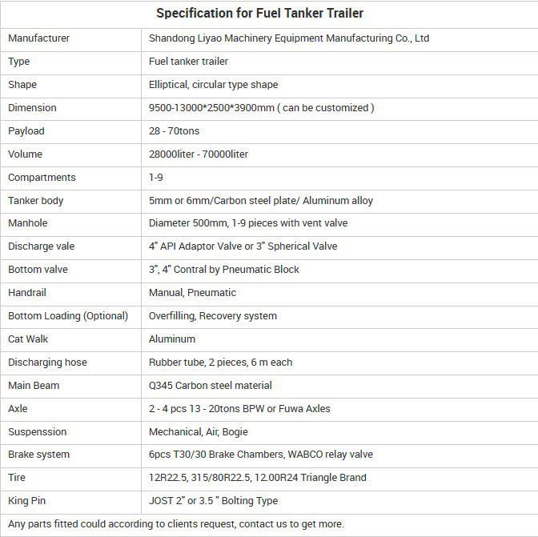
Task: Click the 'Any parts fitted' footer note
Action: 176,524
